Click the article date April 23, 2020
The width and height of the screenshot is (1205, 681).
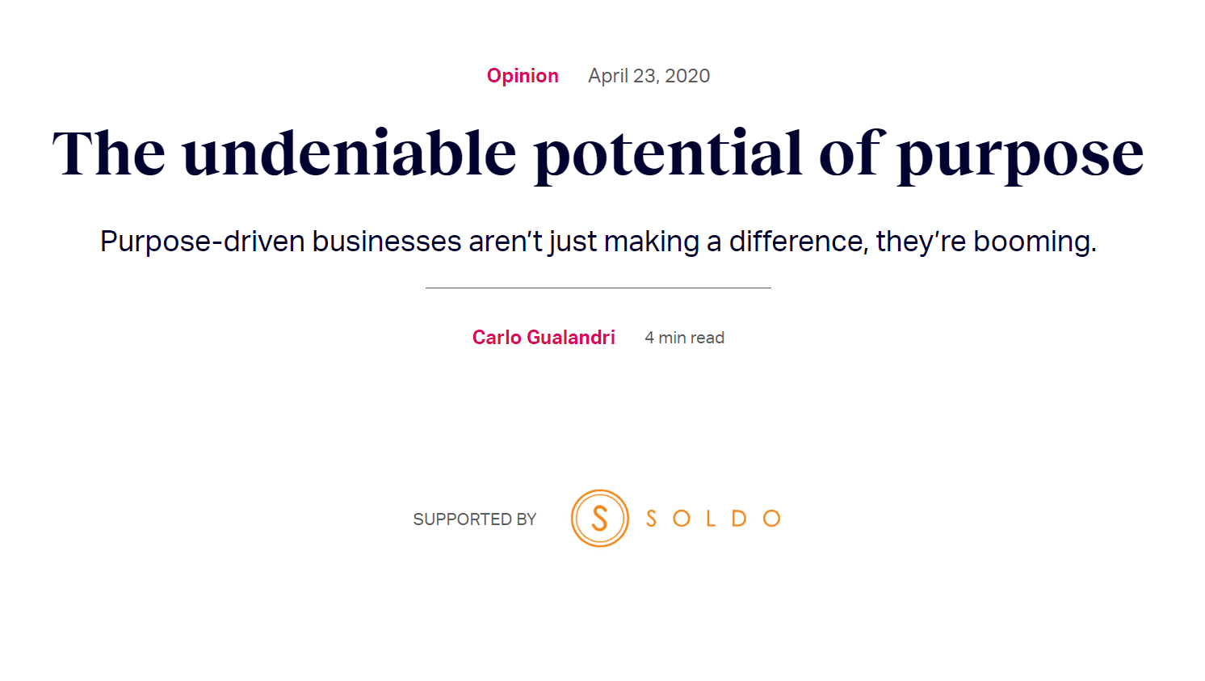(649, 76)
